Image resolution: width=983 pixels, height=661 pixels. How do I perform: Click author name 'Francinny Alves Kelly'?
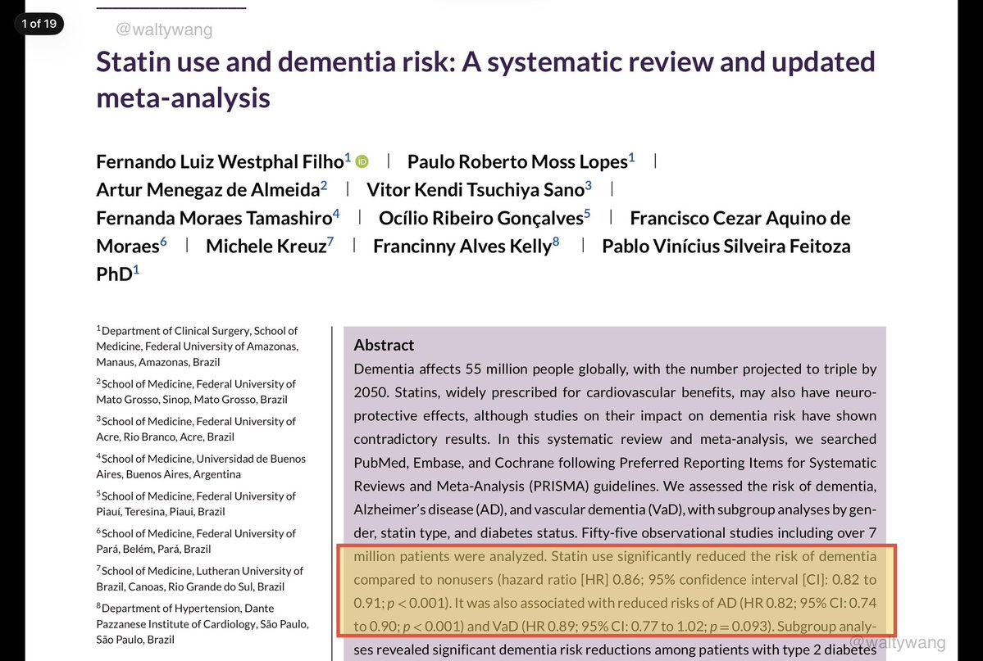[462, 247]
